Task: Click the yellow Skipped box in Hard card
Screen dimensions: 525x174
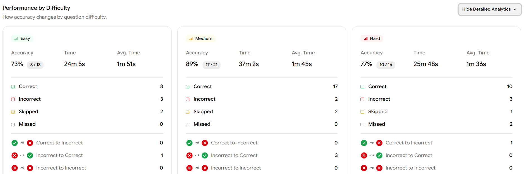Action: [x=362, y=112]
